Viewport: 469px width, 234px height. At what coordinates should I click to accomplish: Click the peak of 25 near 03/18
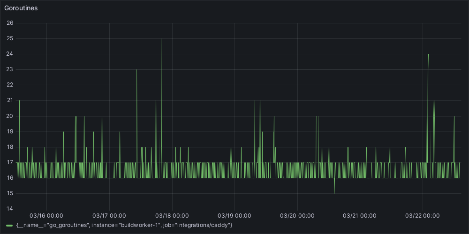click(x=161, y=39)
